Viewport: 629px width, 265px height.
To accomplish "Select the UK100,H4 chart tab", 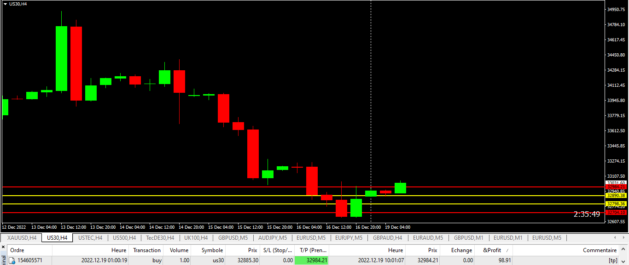I will (x=197, y=238).
